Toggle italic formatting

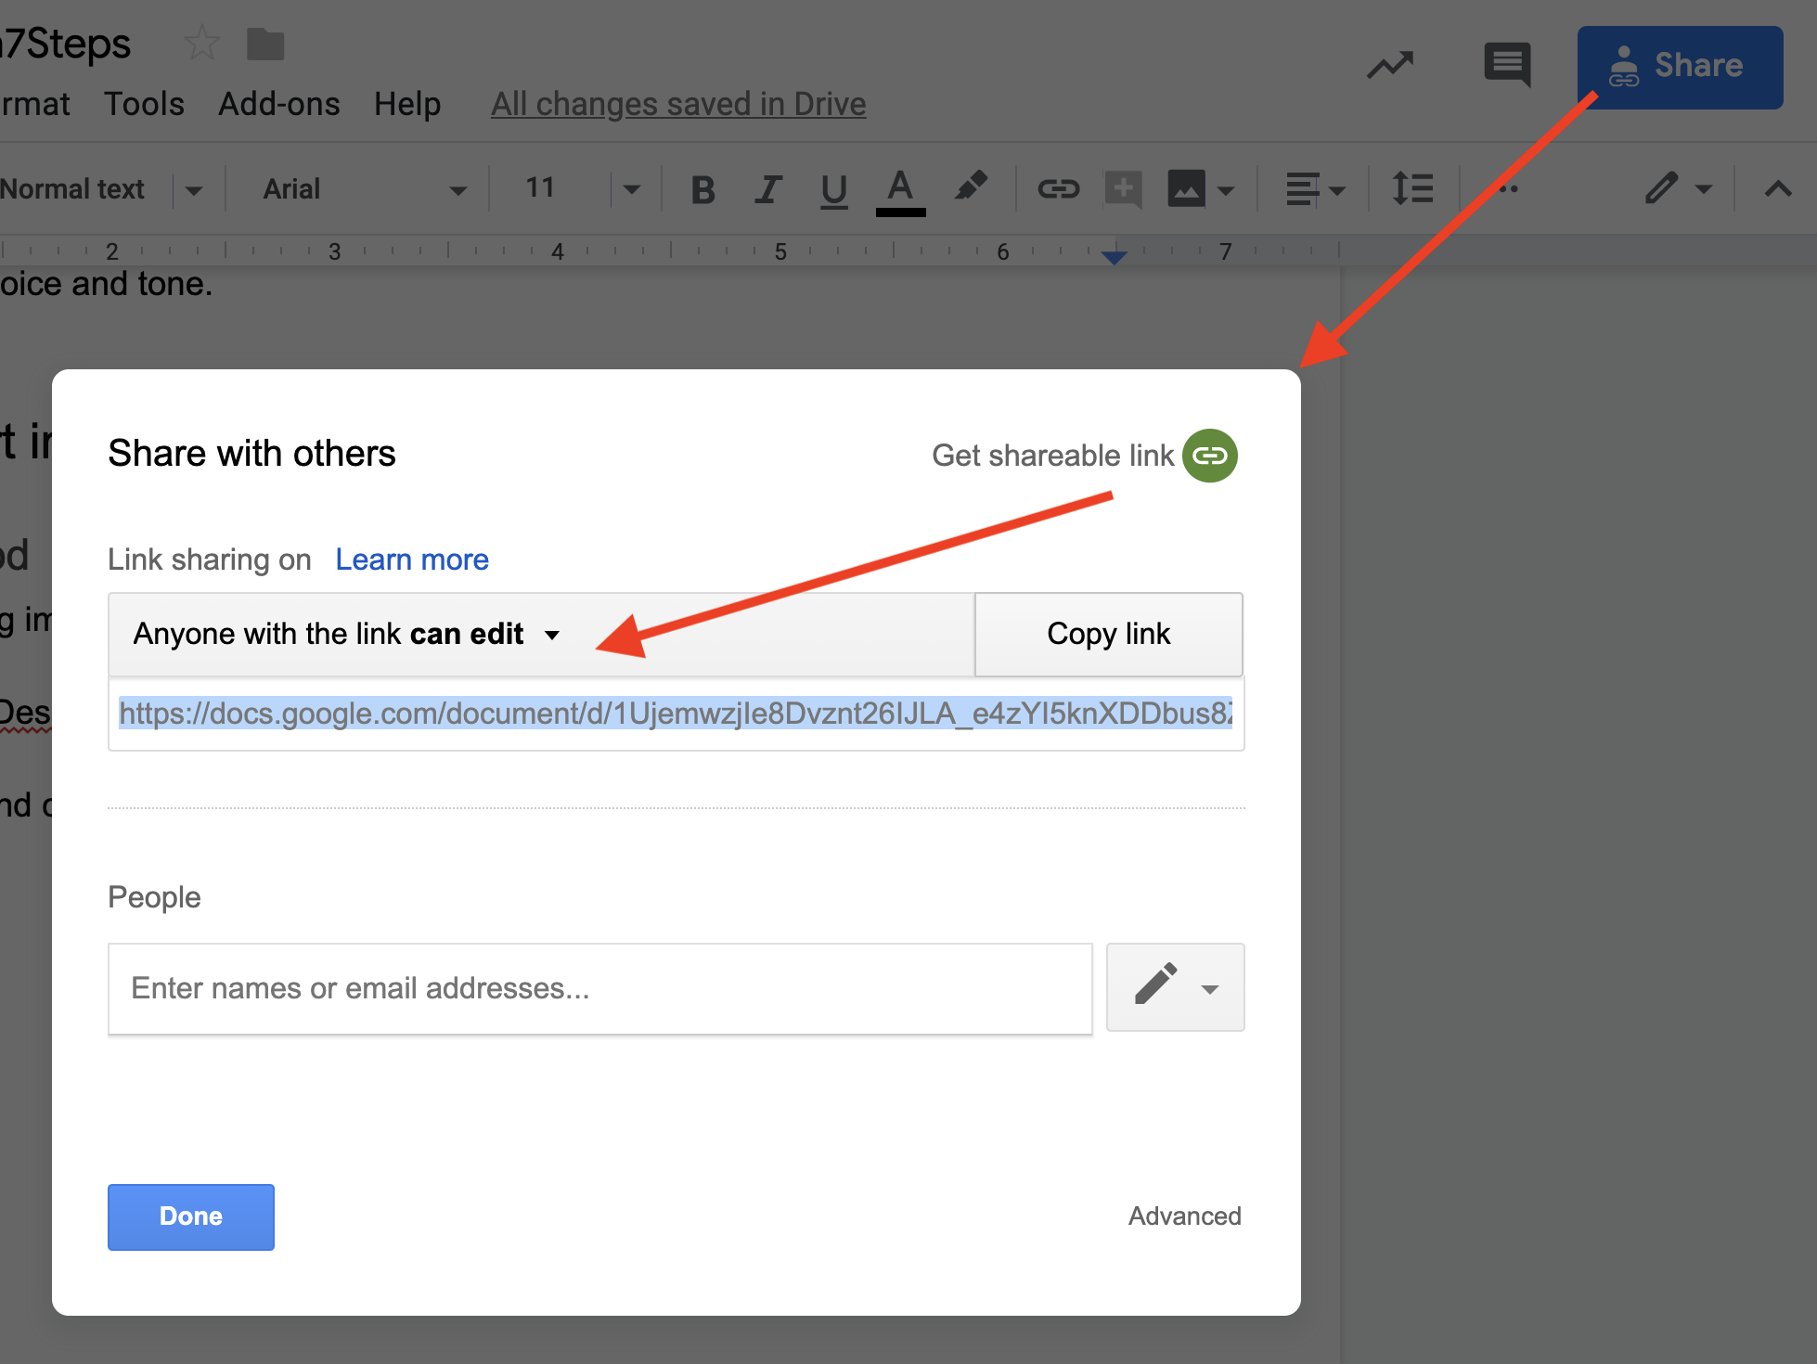(768, 190)
